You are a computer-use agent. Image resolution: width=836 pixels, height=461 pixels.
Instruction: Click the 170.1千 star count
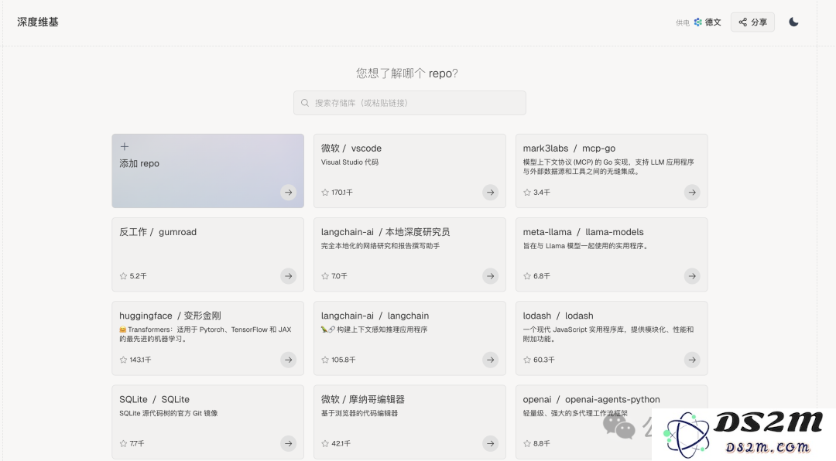tap(342, 193)
